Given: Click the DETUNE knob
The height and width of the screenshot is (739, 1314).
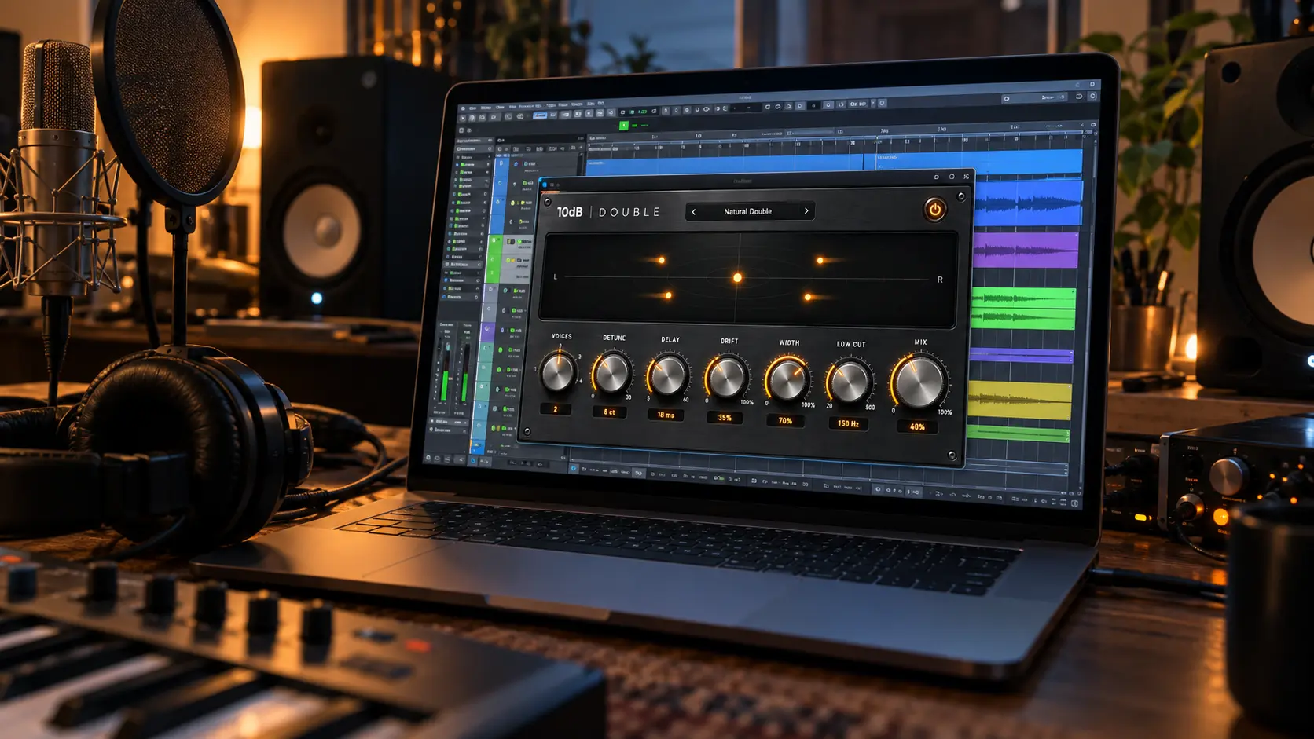Looking at the screenshot, I should click(x=612, y=375).
